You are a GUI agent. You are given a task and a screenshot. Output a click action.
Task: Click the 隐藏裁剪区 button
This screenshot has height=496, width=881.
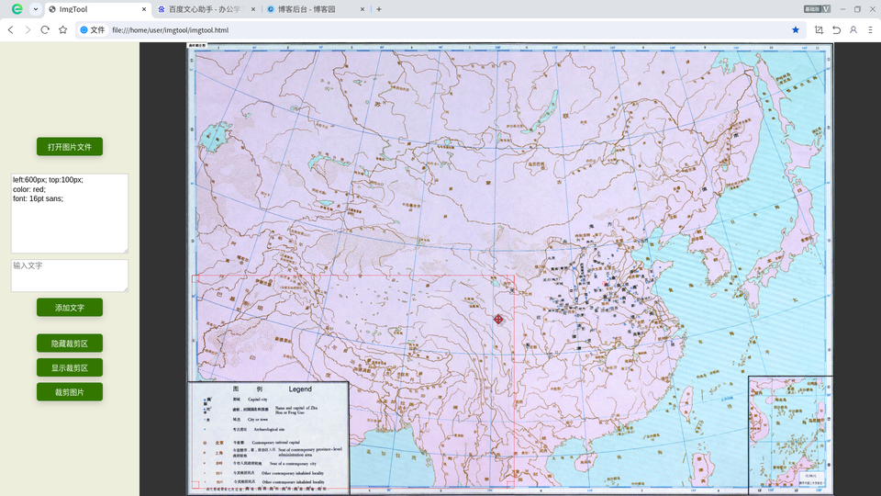70,343
